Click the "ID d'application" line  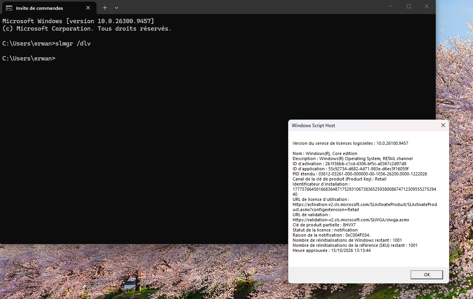pyautogui.click(x=351, y=169)
